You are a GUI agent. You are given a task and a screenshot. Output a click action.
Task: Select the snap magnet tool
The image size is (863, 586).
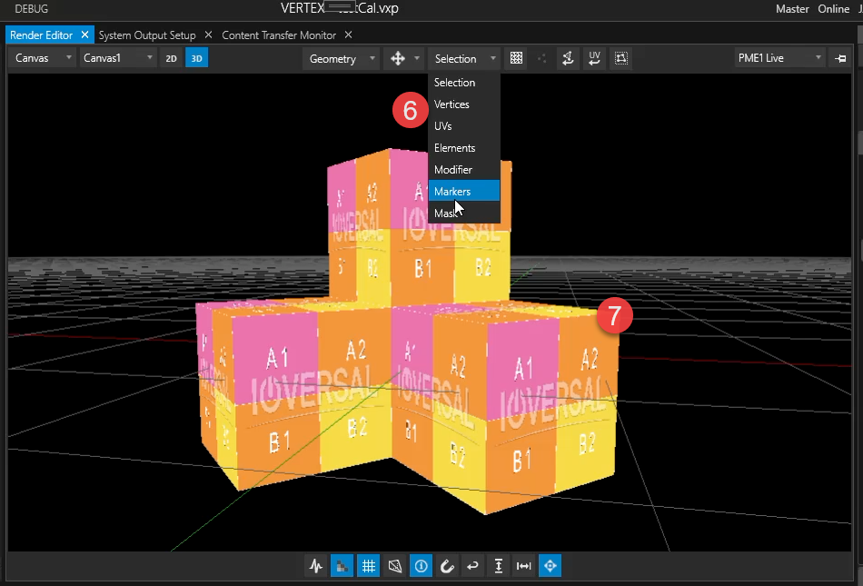pos(446,565)
